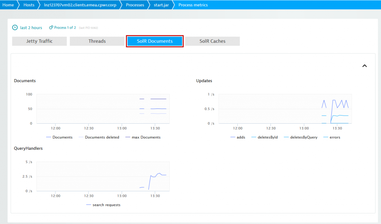Image resolution: width=381 pixels, height=224 pixels.
Task: Click the 2.5 /s label on QueryHandlers axis
Action: [x=27, y=176]
